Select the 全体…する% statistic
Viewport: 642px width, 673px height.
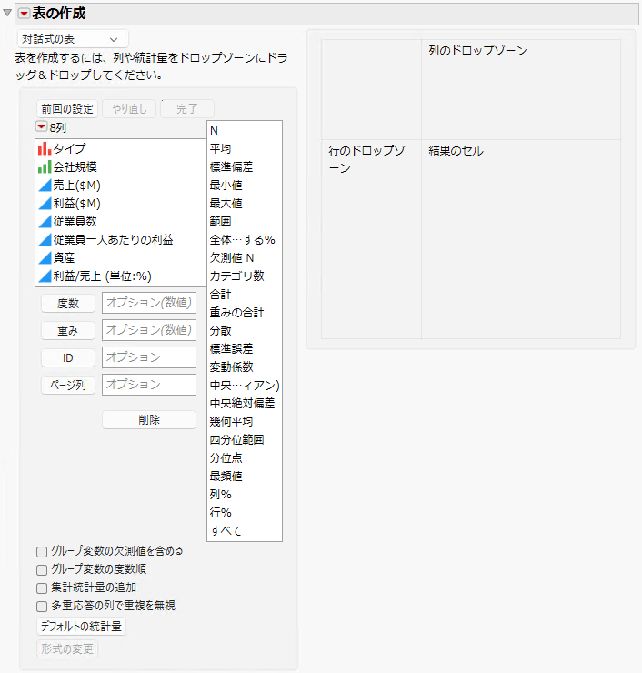(243, 239)
